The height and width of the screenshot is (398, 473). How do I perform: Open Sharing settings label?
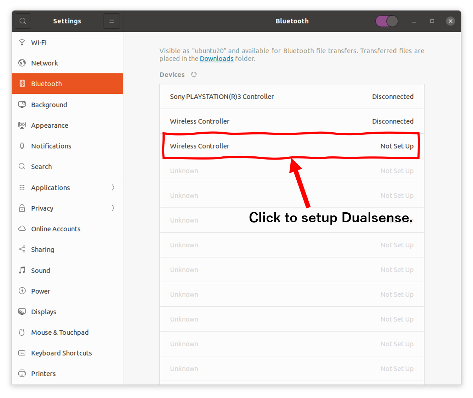[42, 249]
